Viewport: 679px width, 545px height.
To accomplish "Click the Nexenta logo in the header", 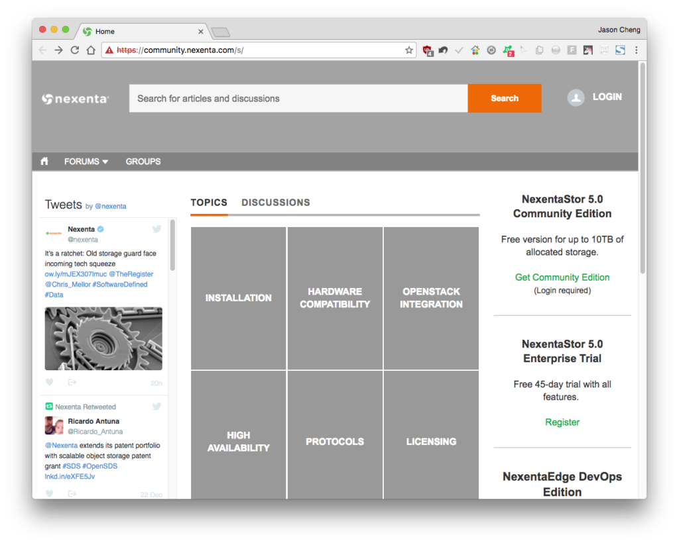I will 76,99.
